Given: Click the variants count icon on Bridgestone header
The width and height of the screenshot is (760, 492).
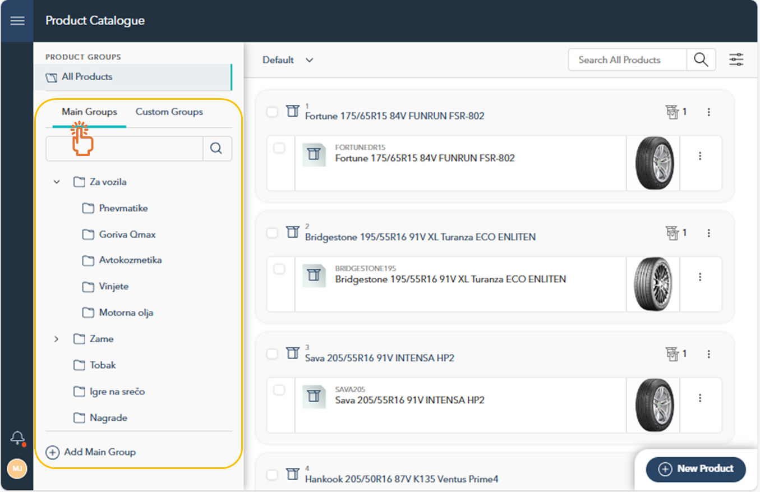Looking at the screenshot, I should (673, 233).
